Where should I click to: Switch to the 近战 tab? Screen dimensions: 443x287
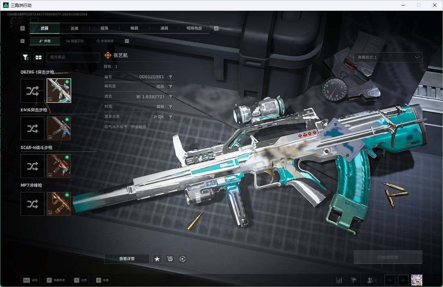[x=74, y=28]
